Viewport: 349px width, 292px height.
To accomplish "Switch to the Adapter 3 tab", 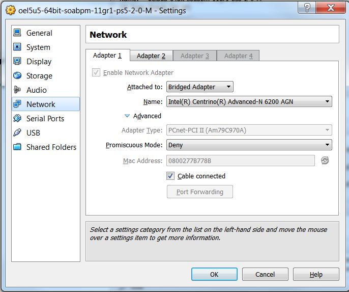I will [195, 56].
